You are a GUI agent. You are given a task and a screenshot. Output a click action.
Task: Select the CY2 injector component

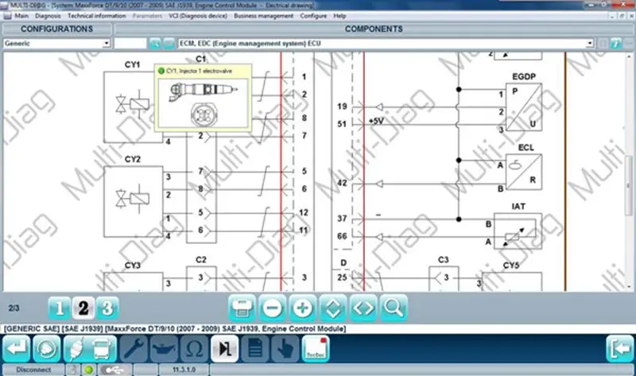(133, 202)
